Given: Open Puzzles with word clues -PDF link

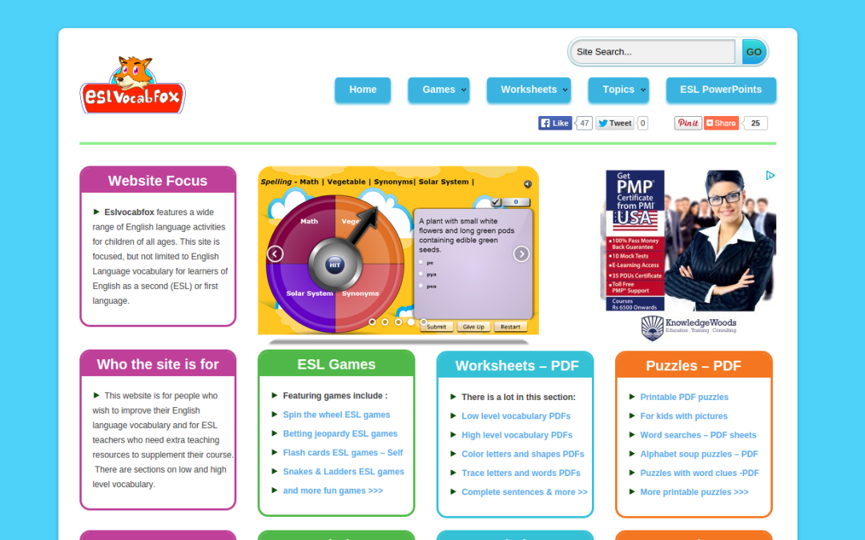Looking at the screenshot, I should point(699,473).
